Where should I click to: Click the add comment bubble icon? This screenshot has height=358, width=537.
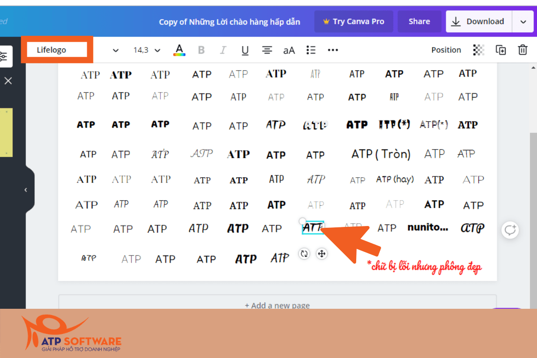click(510, 230)
